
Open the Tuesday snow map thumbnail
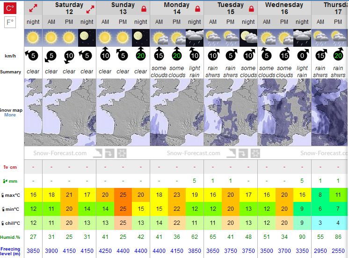[x=231, y=112]
